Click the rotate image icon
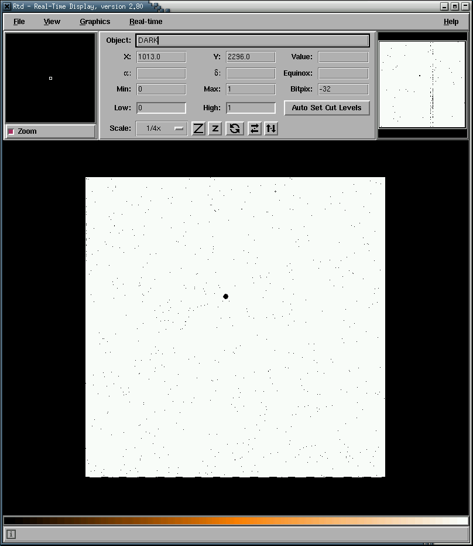 [x=235, y=128]
